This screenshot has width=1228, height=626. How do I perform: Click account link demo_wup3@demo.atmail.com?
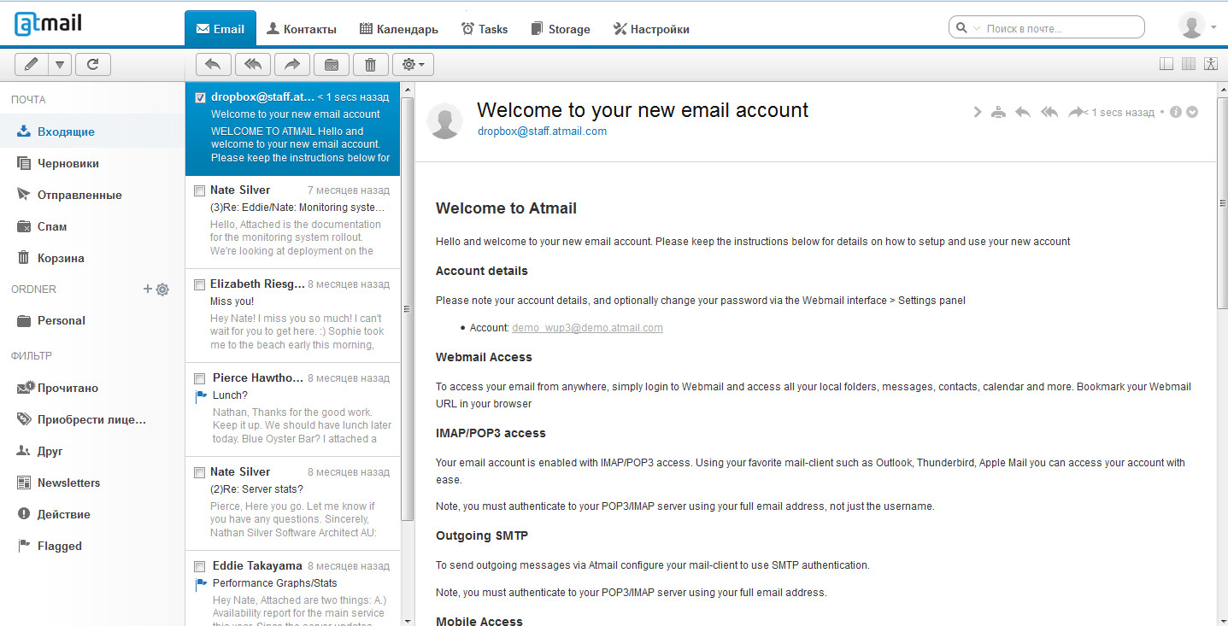(x=587, y=328)
